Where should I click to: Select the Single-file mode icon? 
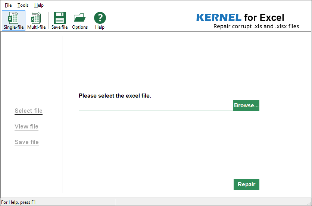pyautogui.click(x=13, y=20)
